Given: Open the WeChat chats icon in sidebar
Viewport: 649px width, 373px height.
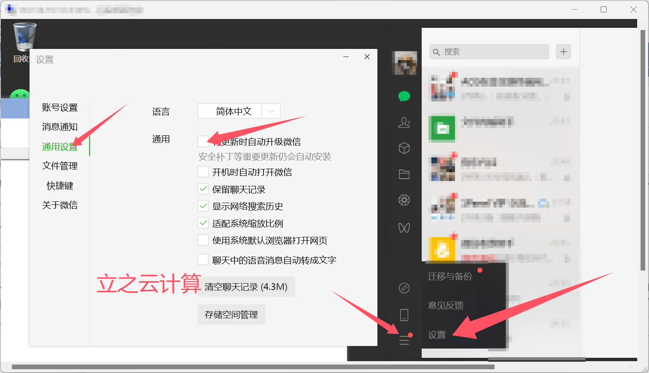Looking at the screenshot, I should coord(404,96).
